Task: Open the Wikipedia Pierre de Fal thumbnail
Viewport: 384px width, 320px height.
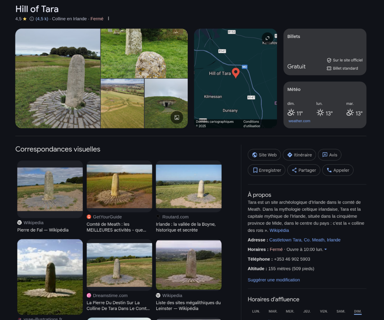Action: [x=50, y=189]
